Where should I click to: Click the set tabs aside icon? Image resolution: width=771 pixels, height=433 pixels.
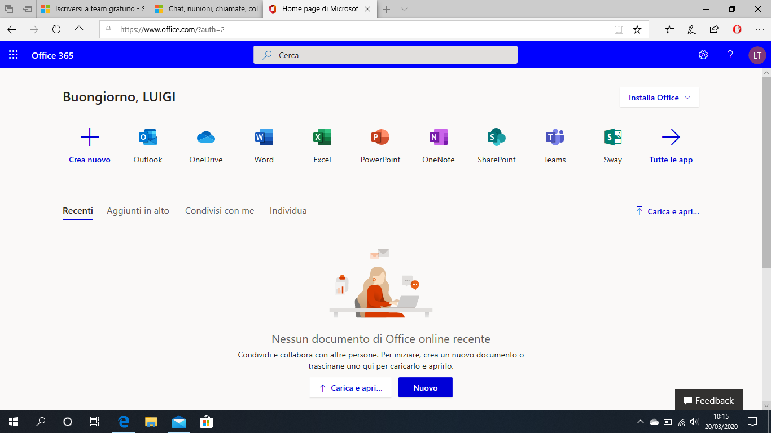pos(27,9)
